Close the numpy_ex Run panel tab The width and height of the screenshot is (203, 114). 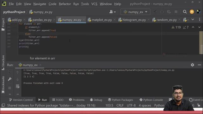tap(40, 65)
